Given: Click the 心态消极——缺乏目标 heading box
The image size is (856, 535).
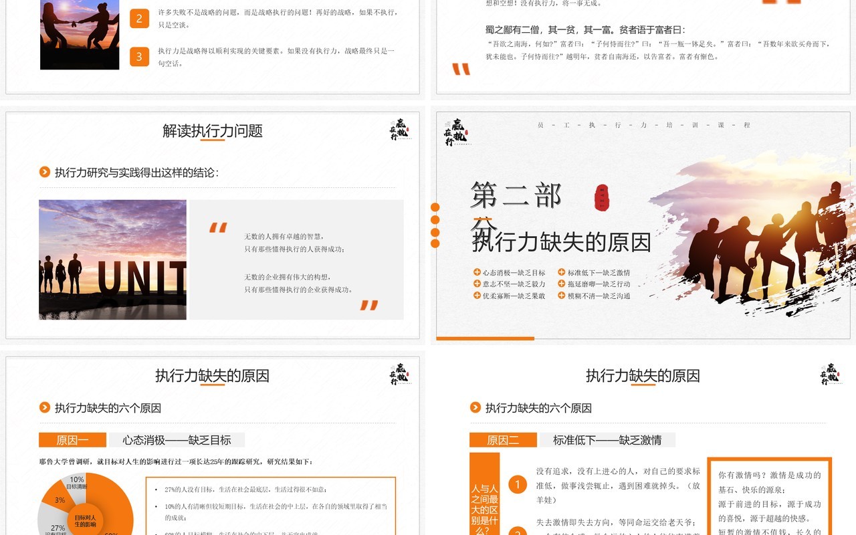Looking at the screenshot, I should [x=177, y=440].
